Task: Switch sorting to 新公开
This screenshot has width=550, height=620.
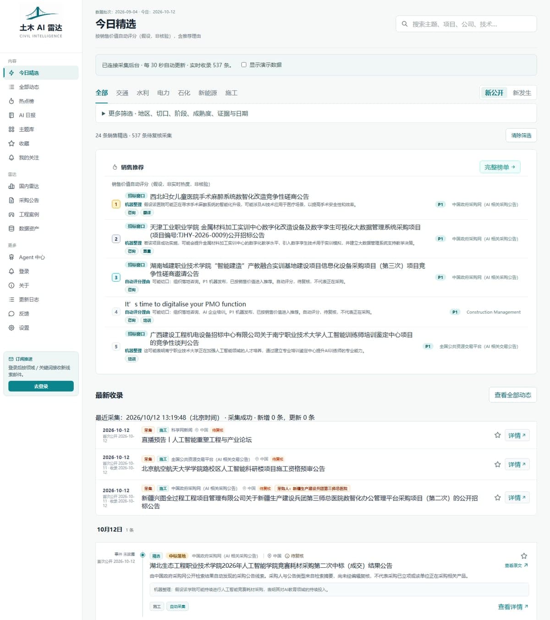Action: (494, 93)
